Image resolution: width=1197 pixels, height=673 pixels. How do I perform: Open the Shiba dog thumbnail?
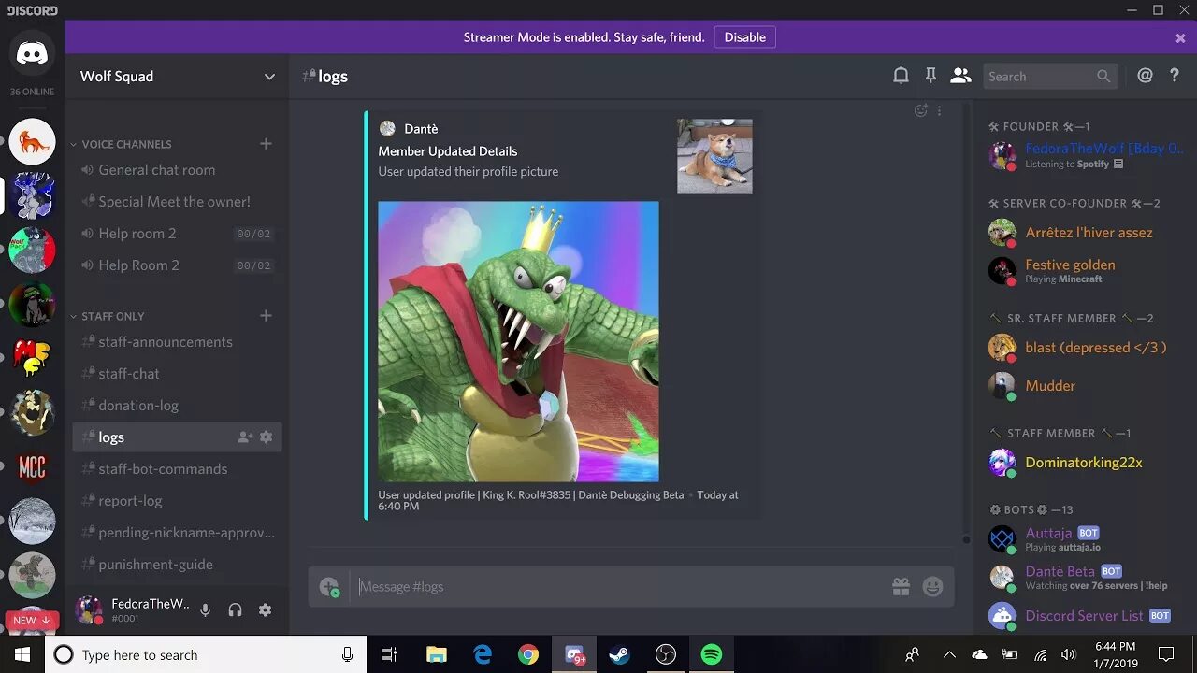714,156
